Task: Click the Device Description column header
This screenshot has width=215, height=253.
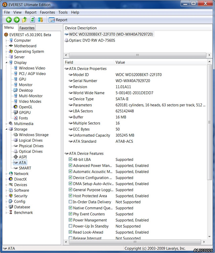Action: pos(138,28)
